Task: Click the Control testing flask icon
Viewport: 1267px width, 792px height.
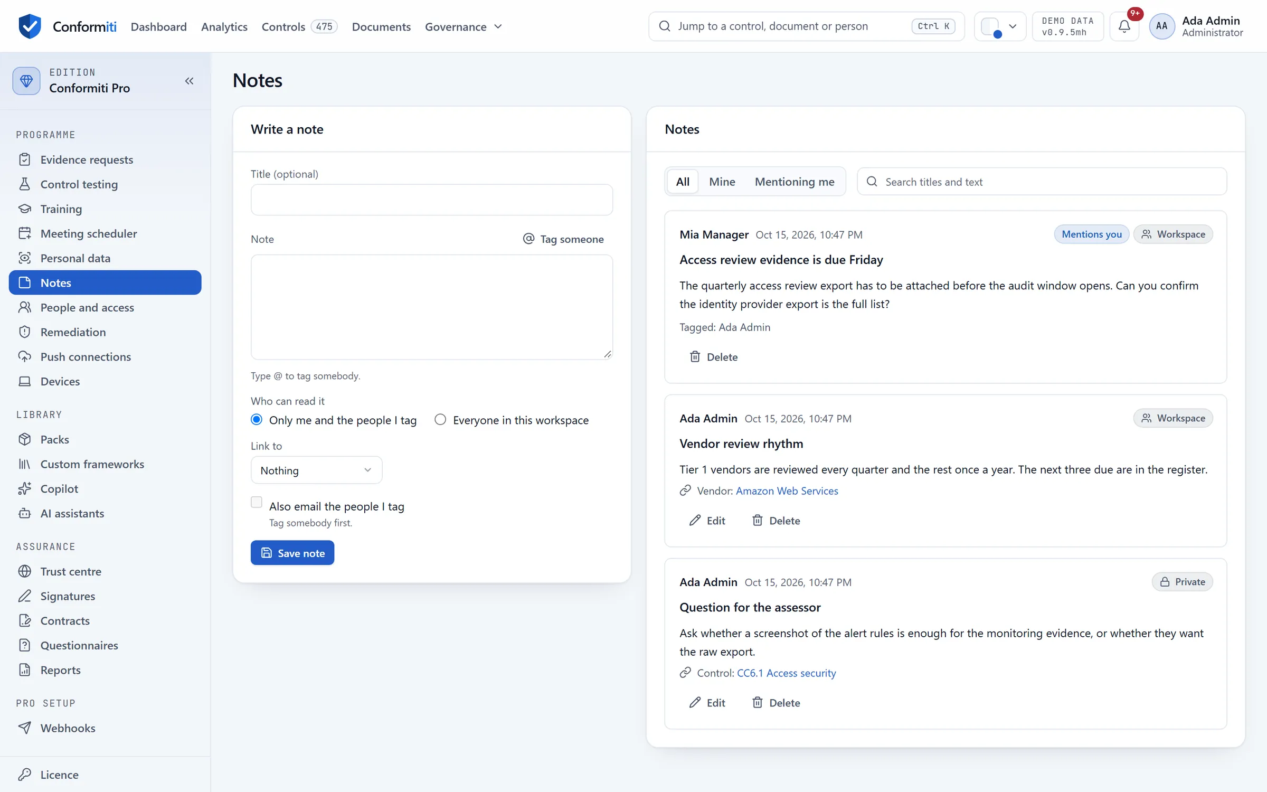Action: point(25,184)
